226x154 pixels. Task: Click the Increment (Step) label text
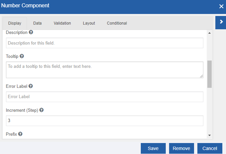tap(22, 110)
